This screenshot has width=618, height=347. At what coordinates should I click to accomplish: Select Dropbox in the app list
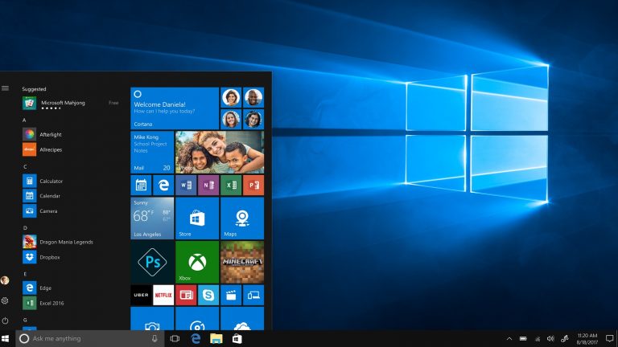(x=50, y=257)
